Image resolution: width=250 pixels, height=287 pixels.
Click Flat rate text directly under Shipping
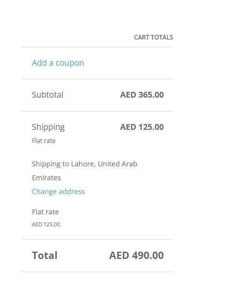(44, 141)
